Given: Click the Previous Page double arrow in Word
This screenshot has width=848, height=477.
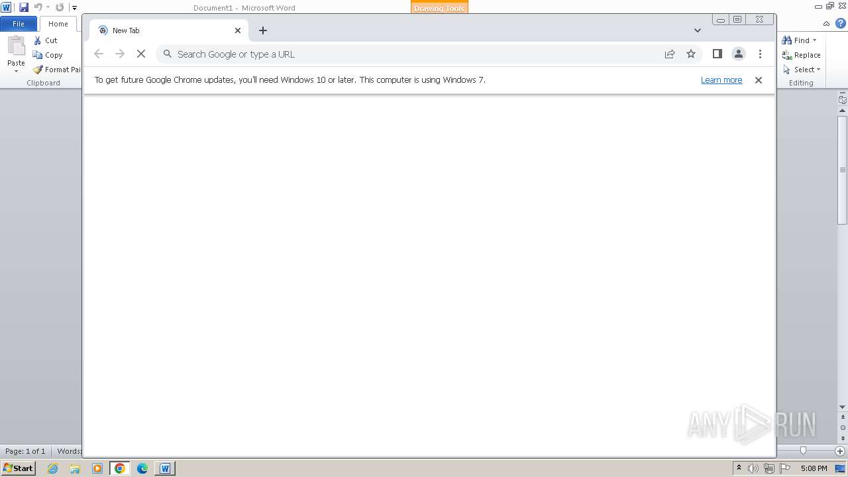Looking at the screenshot, I should (x=843, y=417).
